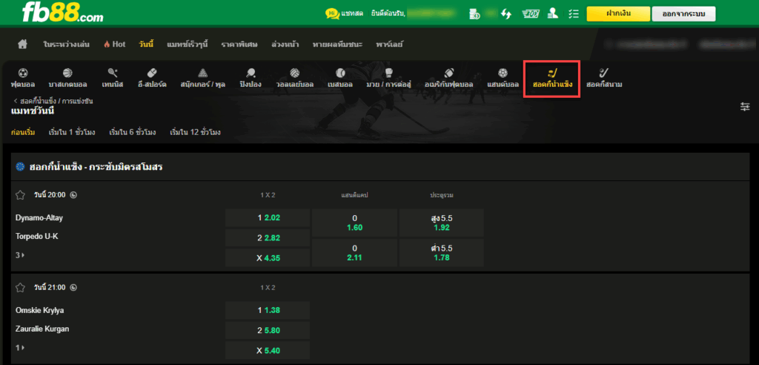Click the coin stack balance icon
759x365 pixels.
(x=474, y=14)
